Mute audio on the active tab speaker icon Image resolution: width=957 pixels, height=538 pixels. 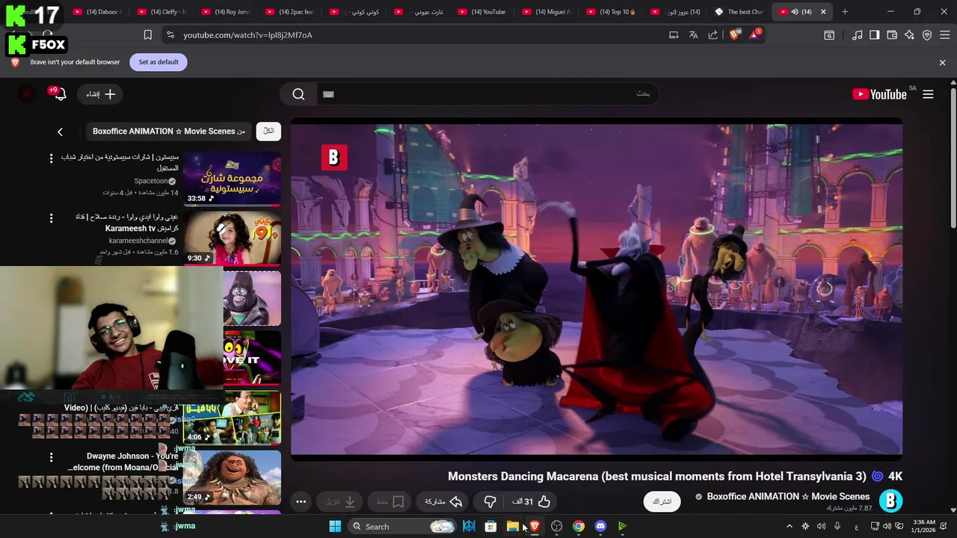tap(795, 12)
